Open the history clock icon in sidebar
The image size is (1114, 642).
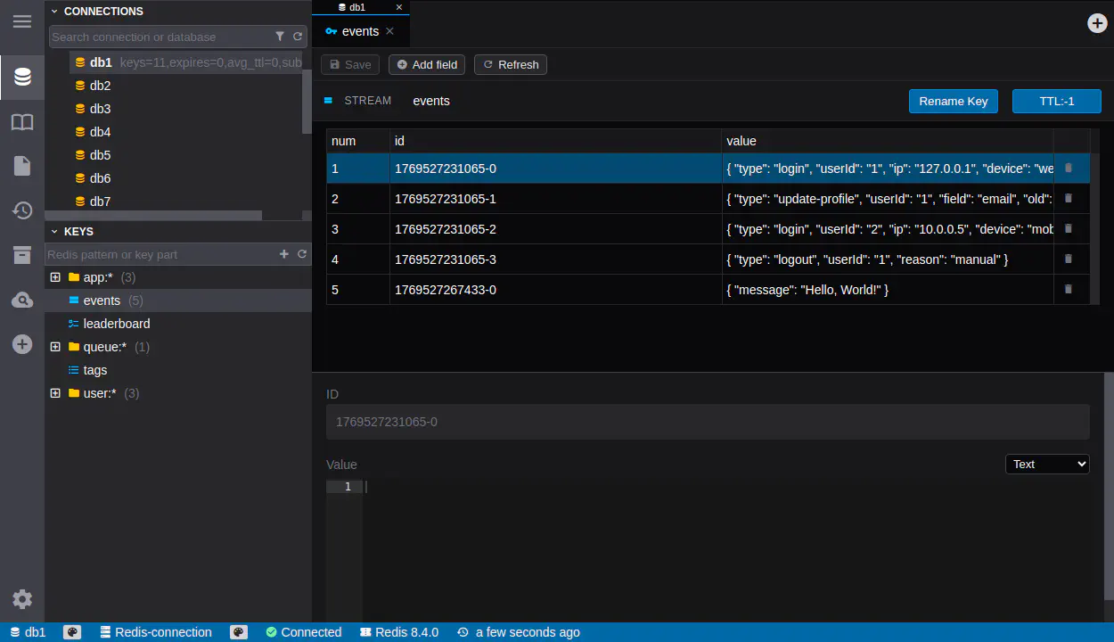22,210
